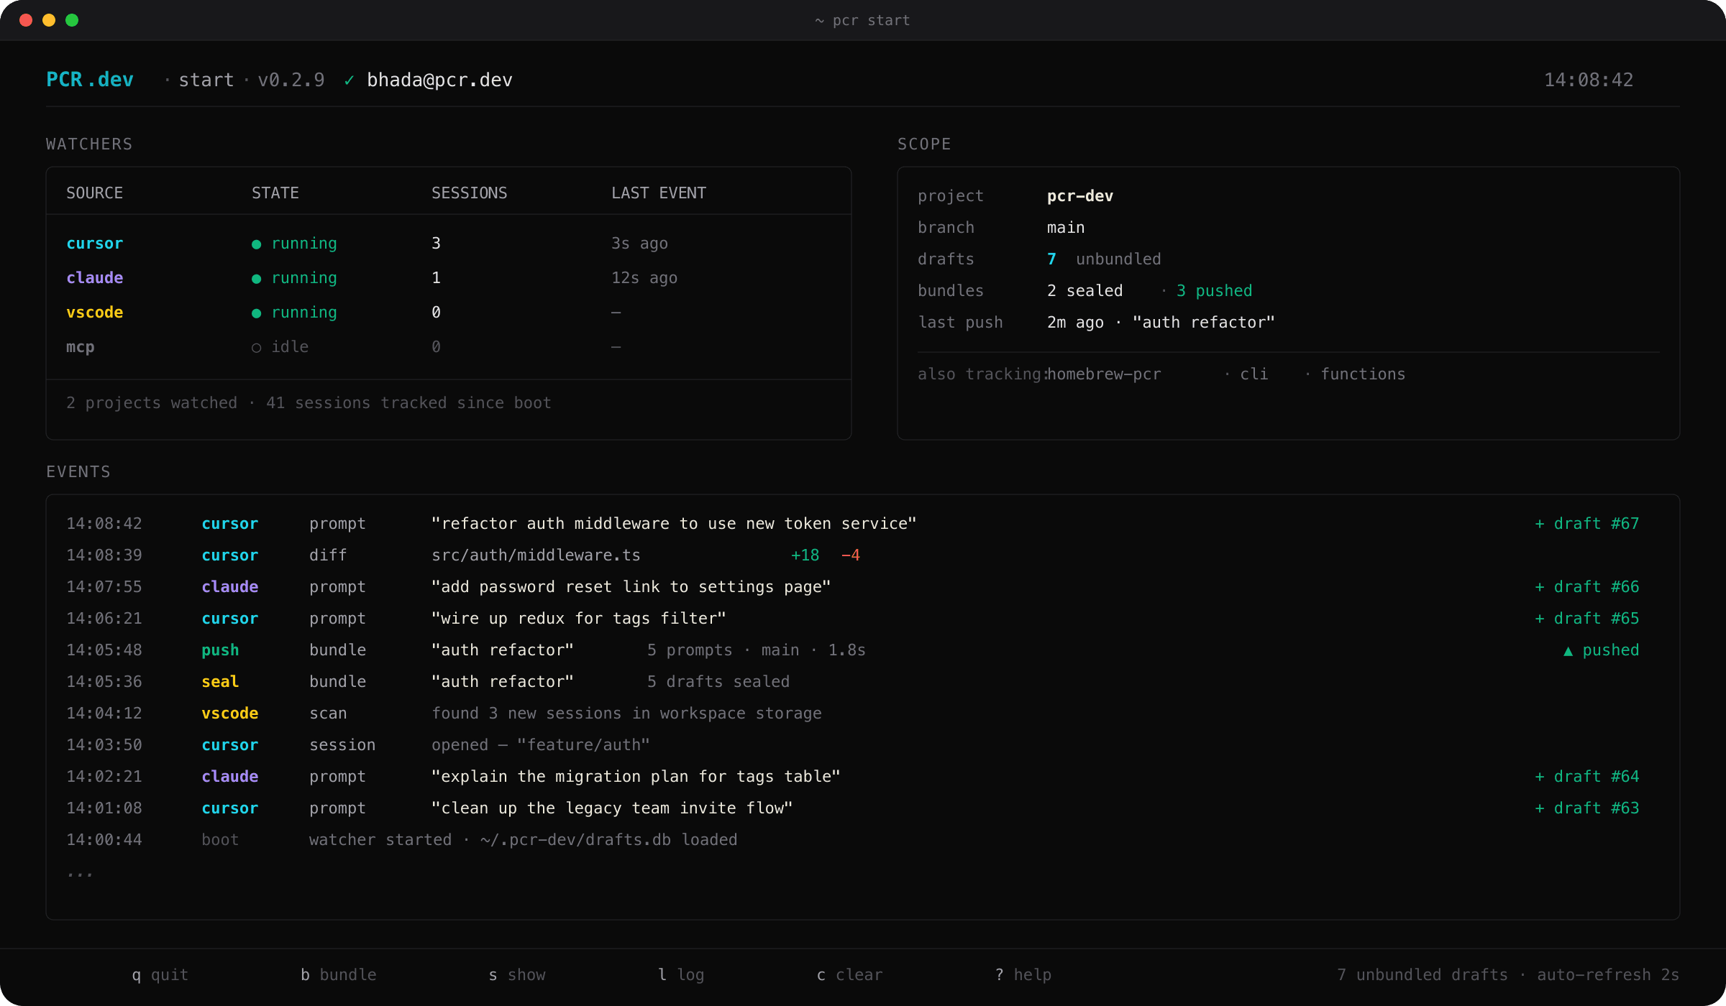This screenshot has width=1726, height=1006.
Task: Click the v0.2.9 version label
Action: coord(291,80)
